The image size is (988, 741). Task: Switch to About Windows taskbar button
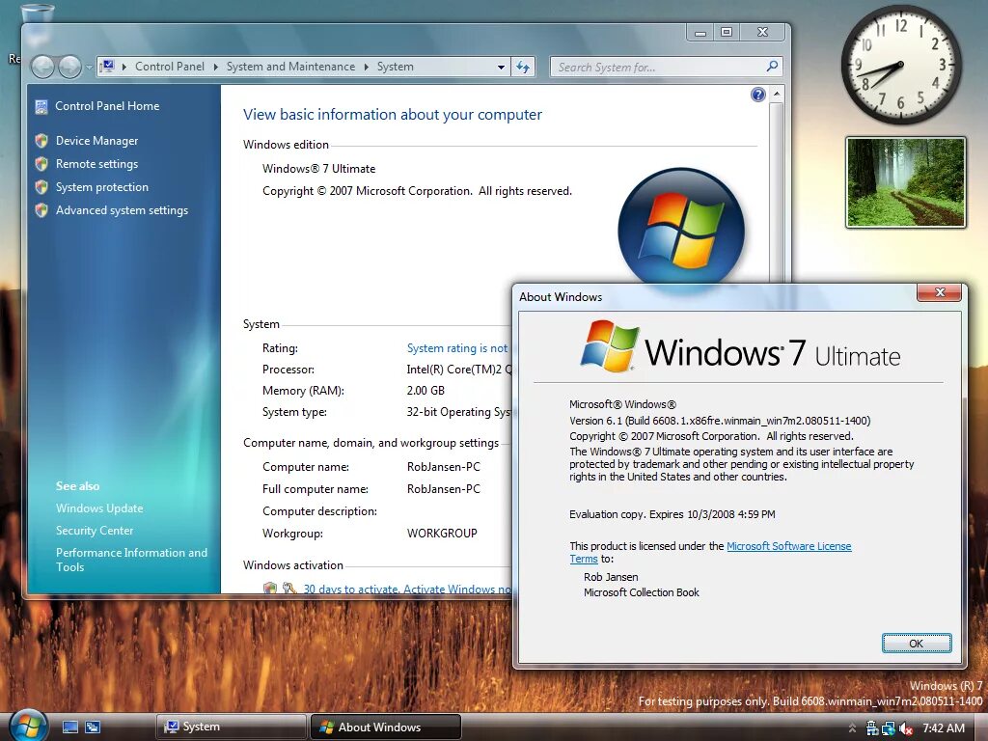coord(386,727)
